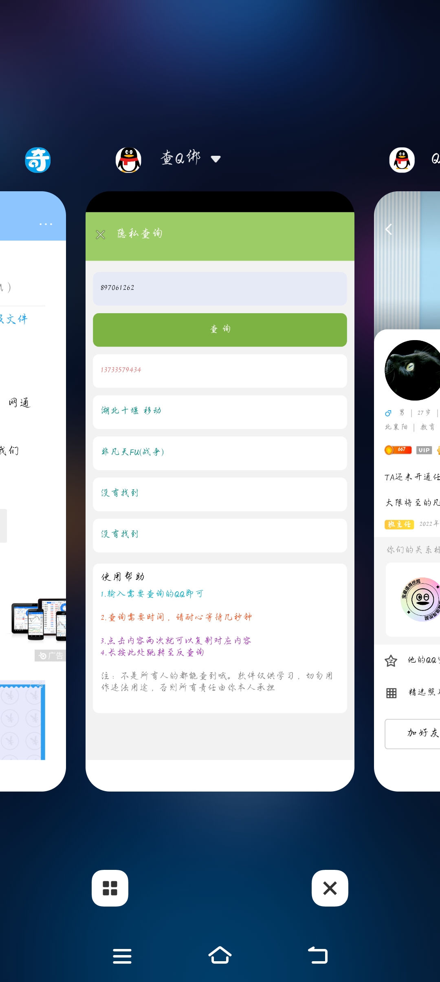Close the 隐私查询 page with X

coord(101,234)
